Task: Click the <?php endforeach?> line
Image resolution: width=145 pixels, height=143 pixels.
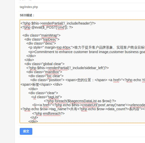Action: [48, 113]
